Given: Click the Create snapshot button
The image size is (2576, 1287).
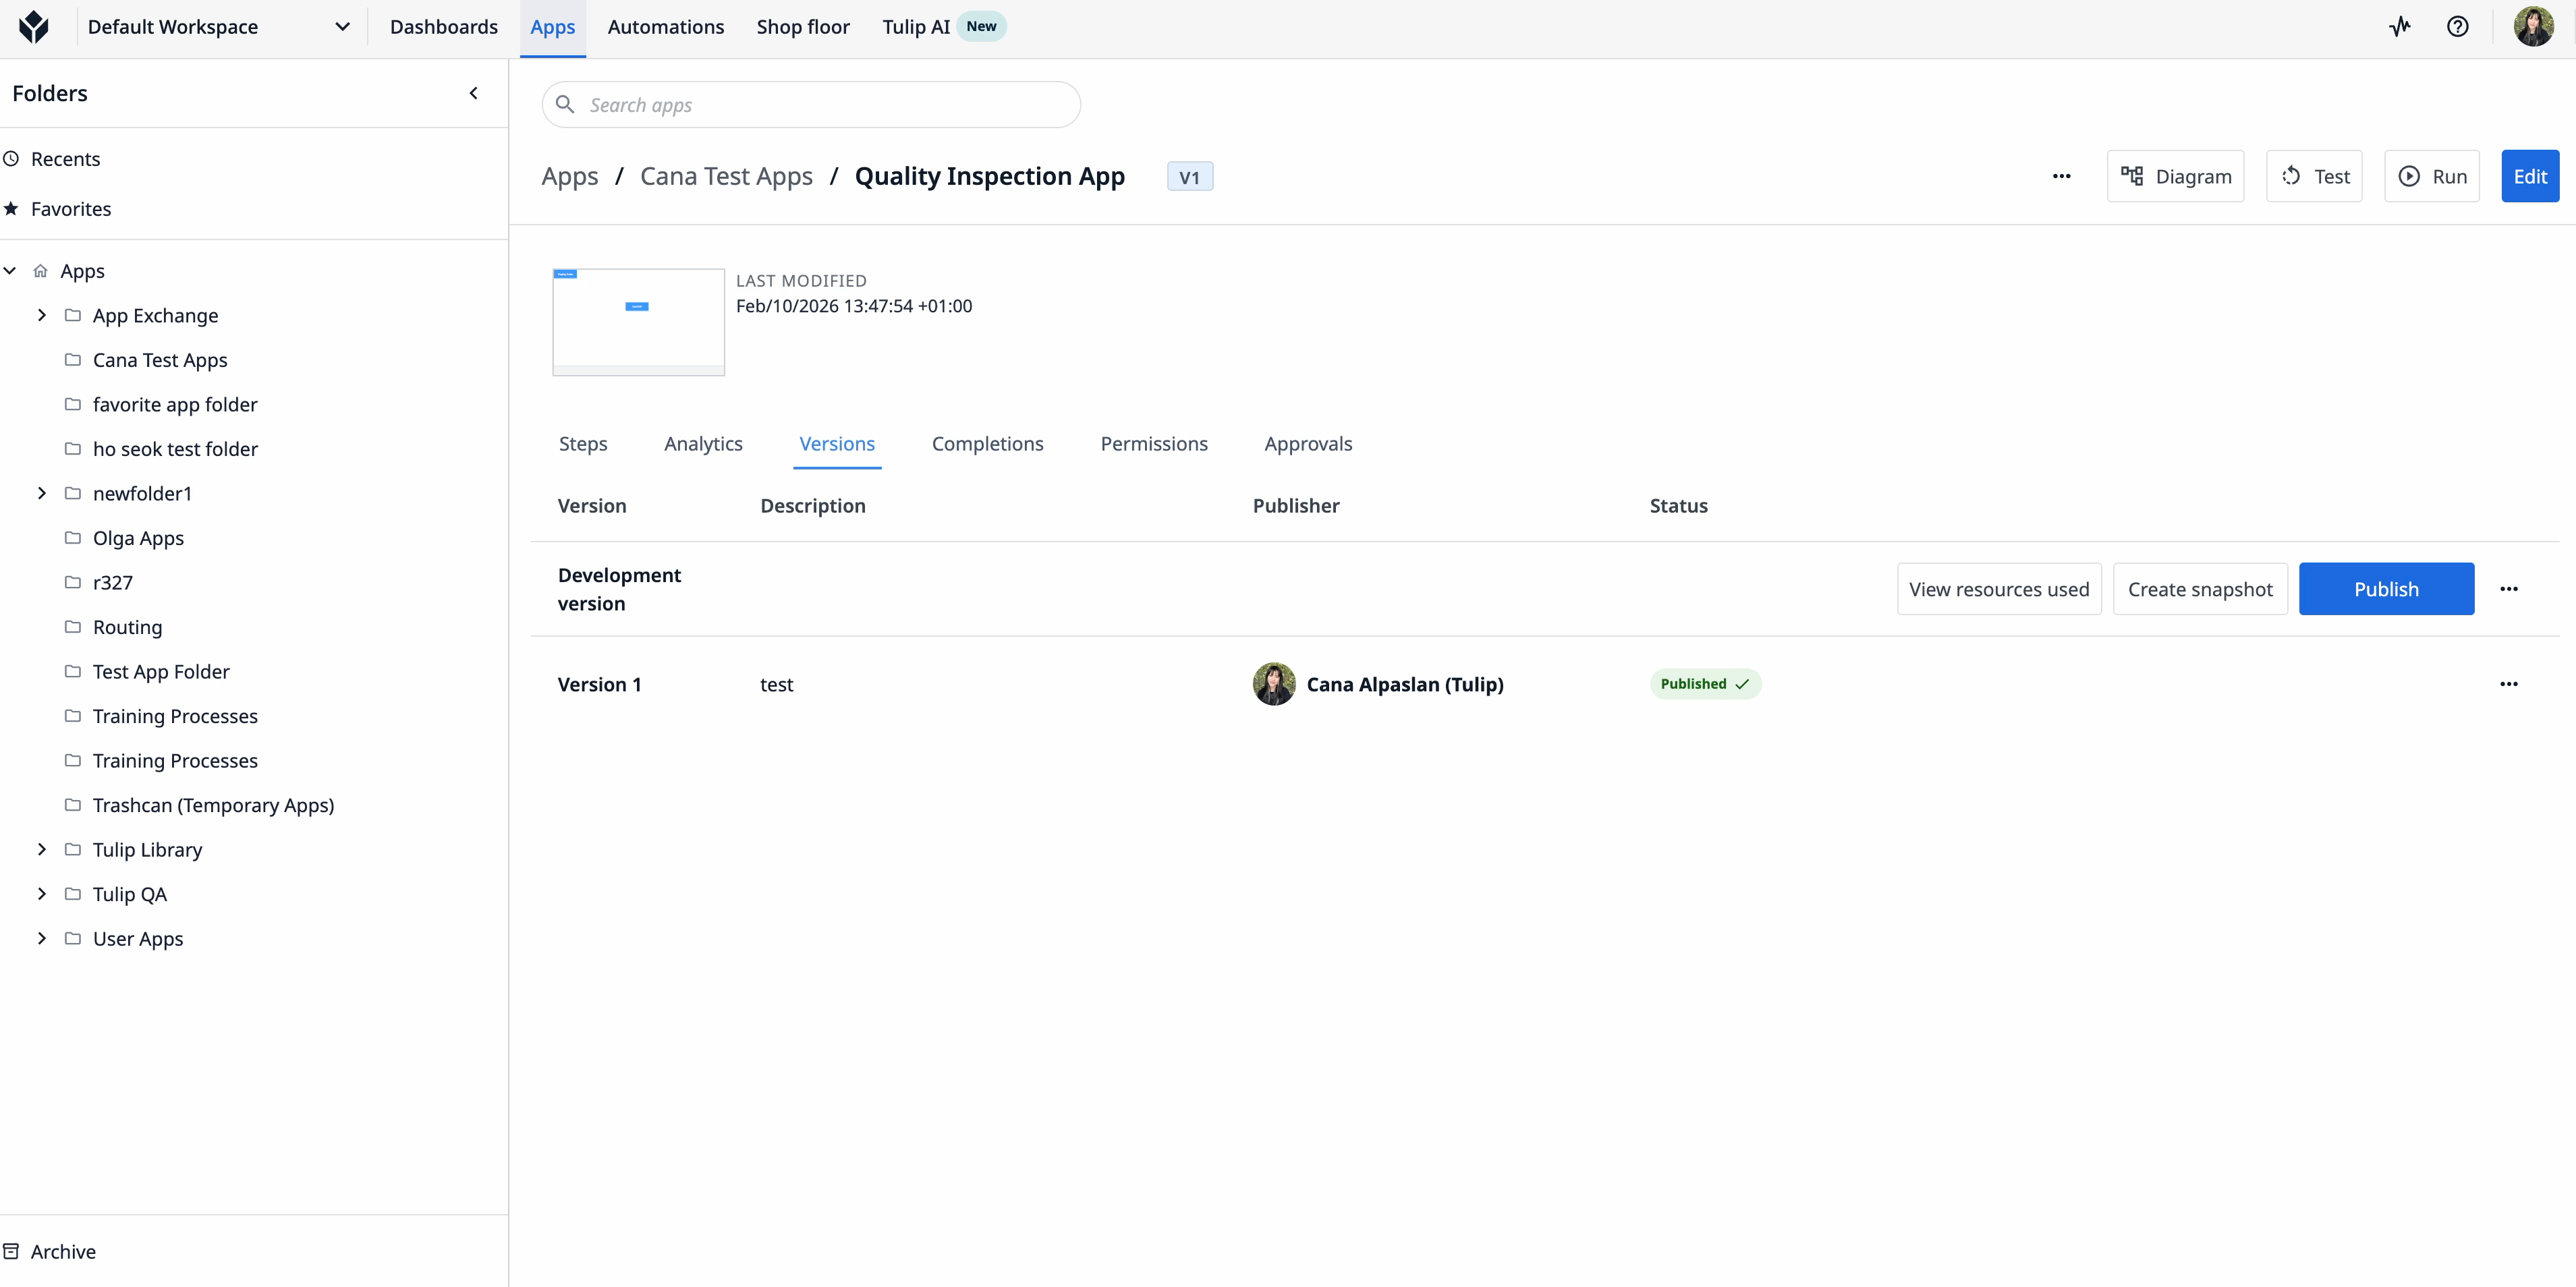Looking at the screenshot, I should tap(2199, 589).
